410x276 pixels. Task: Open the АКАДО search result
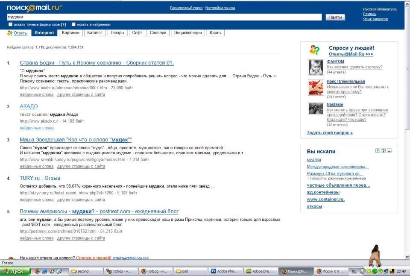click(x=29, y=106)
